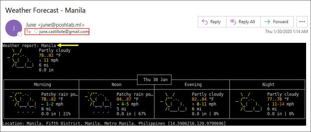Viewport: 311px width, 132px height.
Task: Forward this weather email
Action: click(277, 22)
